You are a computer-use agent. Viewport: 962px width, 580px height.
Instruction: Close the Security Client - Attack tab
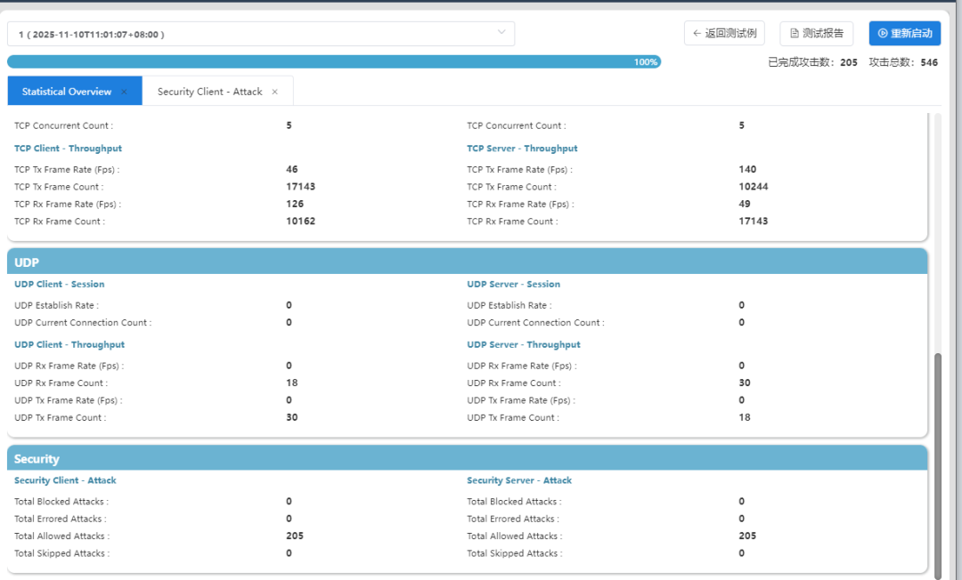[275, 92]
